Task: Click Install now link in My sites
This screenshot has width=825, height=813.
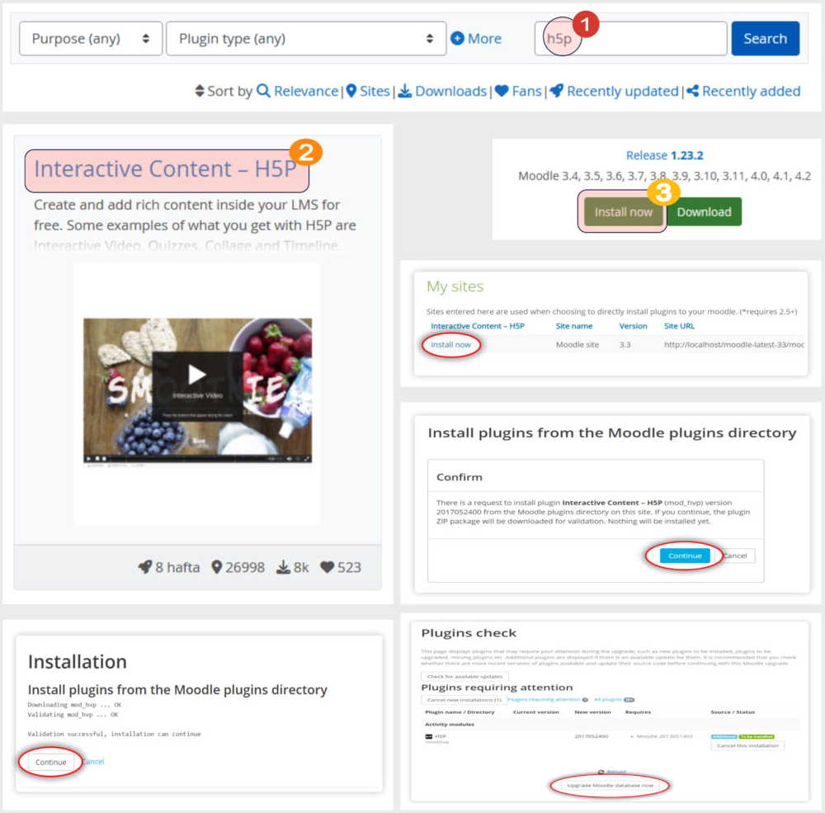Action: coord(451,345)
